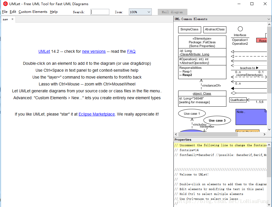Click the 'fontfamily=SansSerif' properties line
The width and height of the screenshot is (272, 207).
[220, 155]
